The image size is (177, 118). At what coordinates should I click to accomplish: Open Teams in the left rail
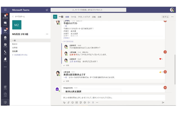click(x=5, y=31)
